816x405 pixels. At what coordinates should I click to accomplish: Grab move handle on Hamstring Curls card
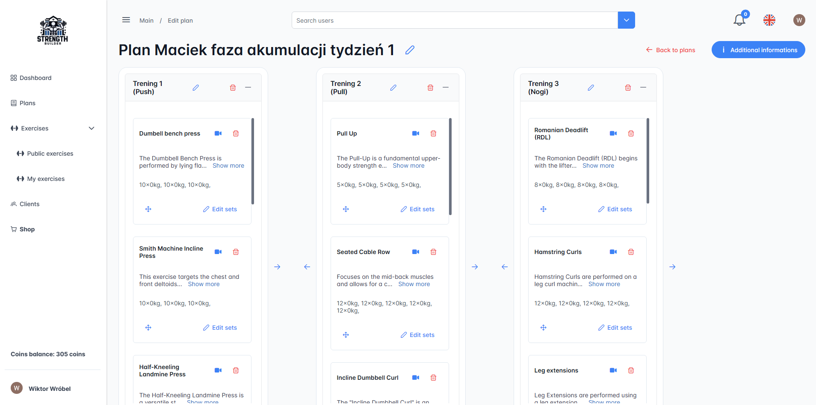click(x=544, y=328)
